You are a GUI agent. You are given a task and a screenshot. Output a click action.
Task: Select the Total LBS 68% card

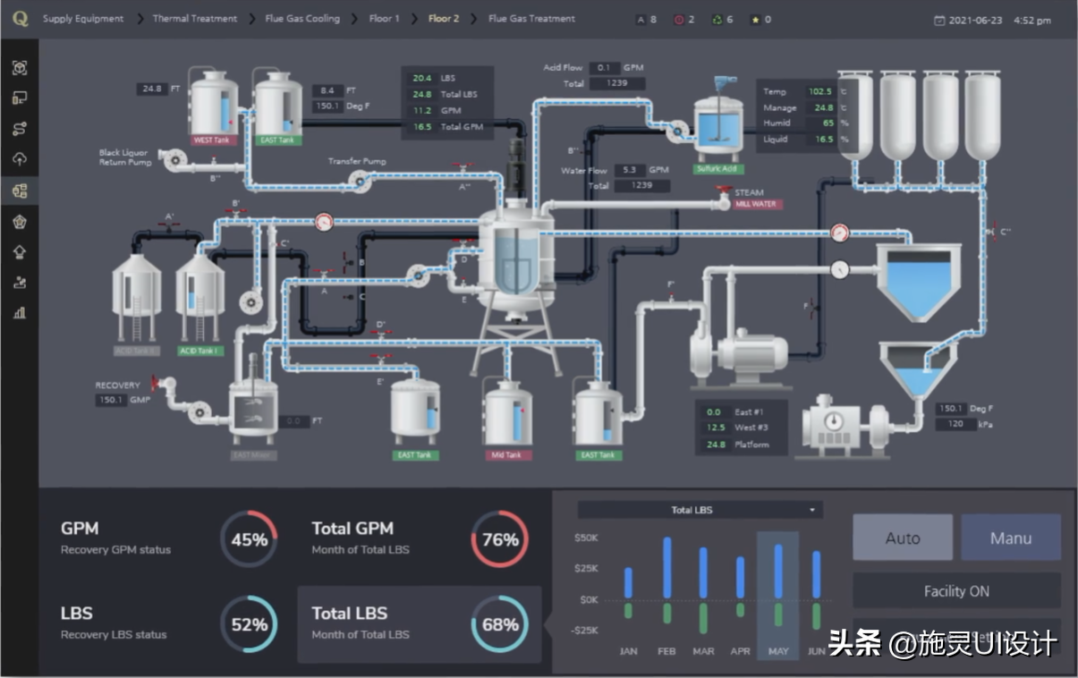419,623
